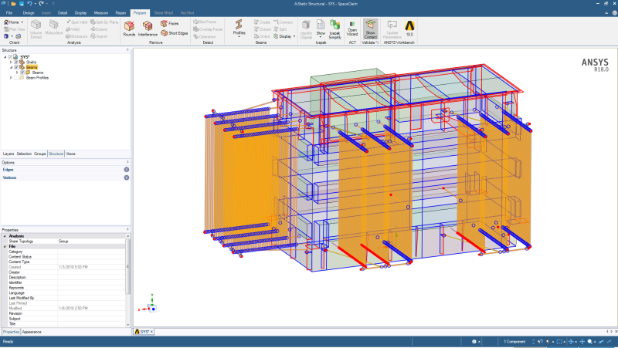Collapse the highlighted Beams tree node
This screenshot has width=618, height=348.
[x=11, y=67]
